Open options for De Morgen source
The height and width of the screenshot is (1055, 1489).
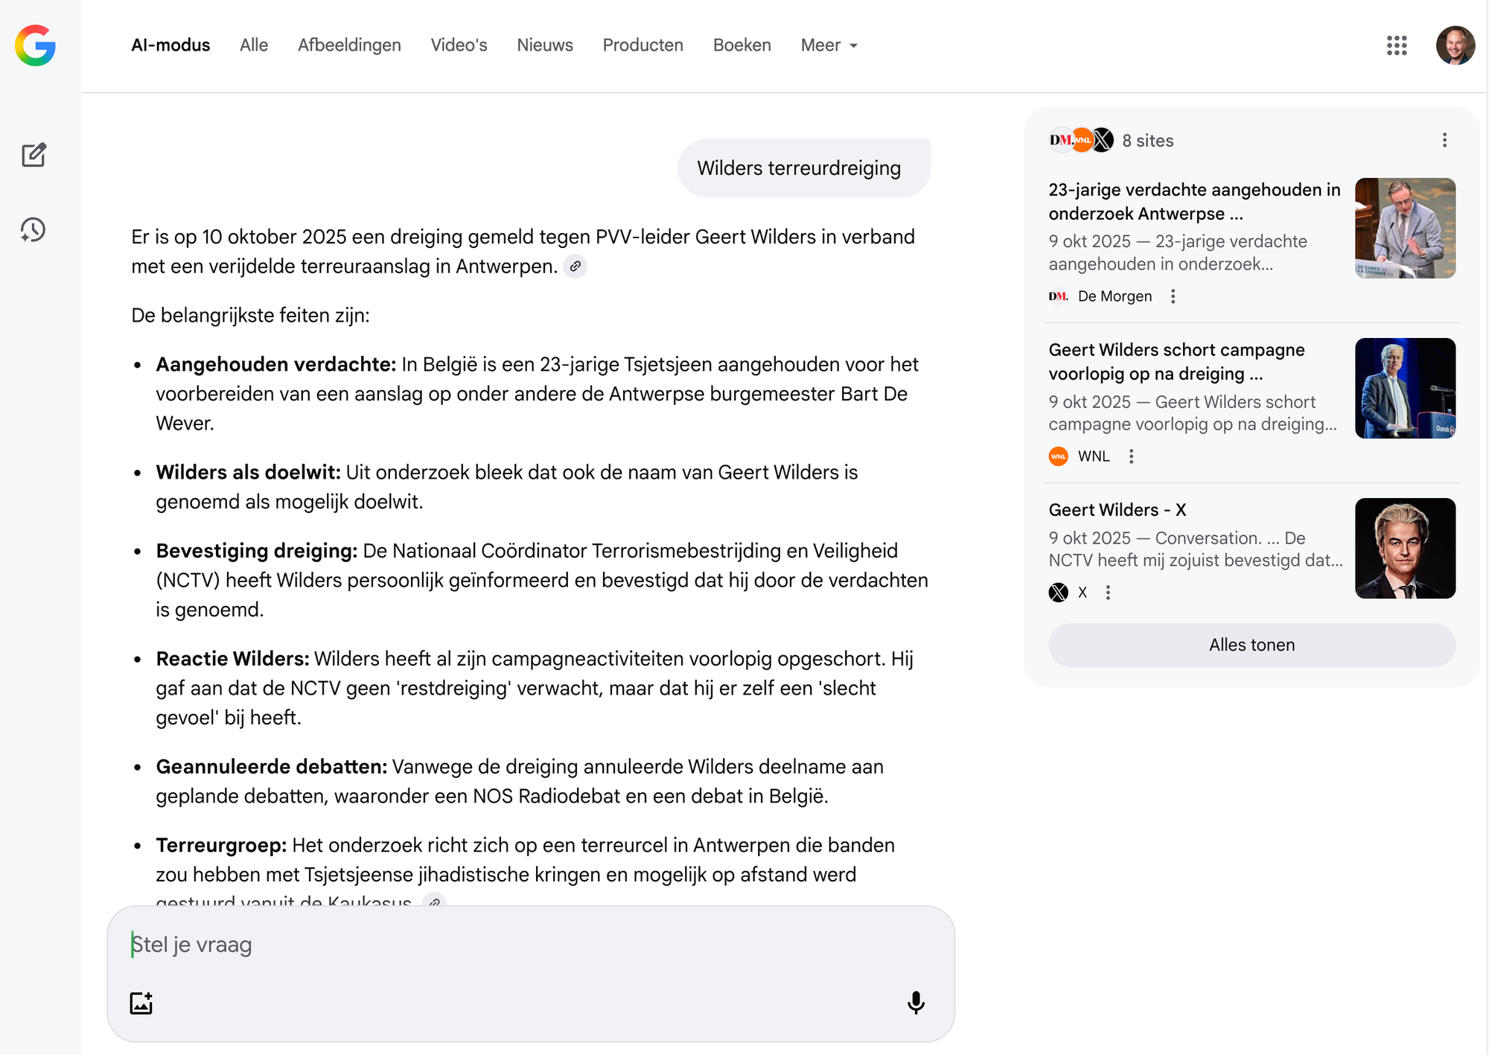[1173, 296]
